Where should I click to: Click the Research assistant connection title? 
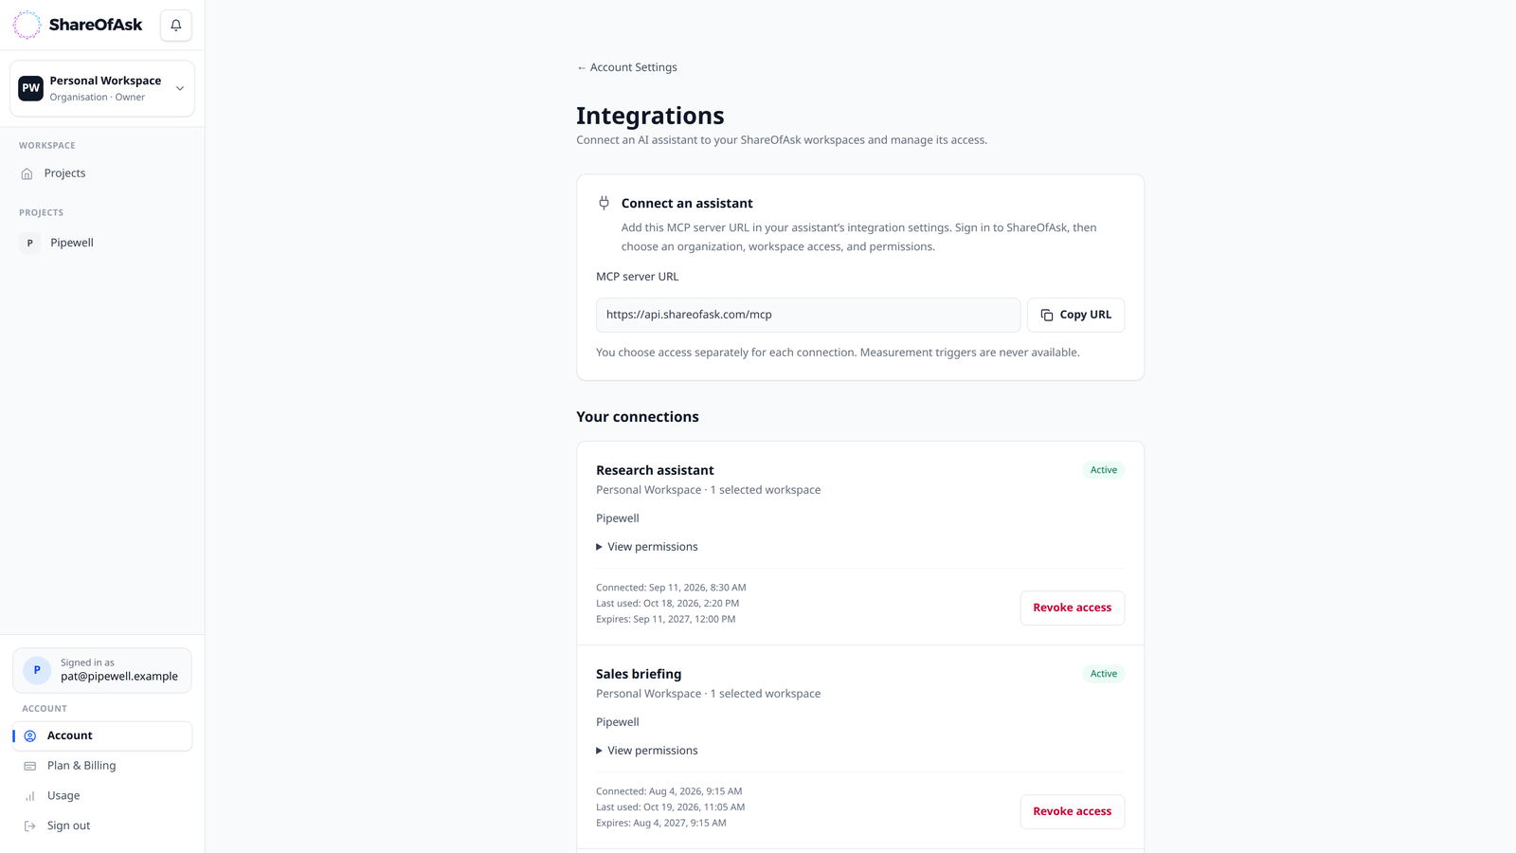point(655,470)
